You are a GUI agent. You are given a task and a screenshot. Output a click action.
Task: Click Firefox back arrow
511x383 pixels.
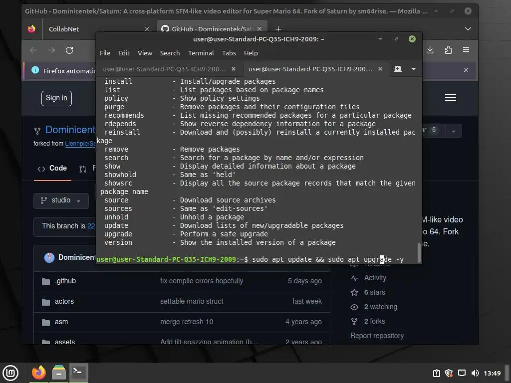33,50
